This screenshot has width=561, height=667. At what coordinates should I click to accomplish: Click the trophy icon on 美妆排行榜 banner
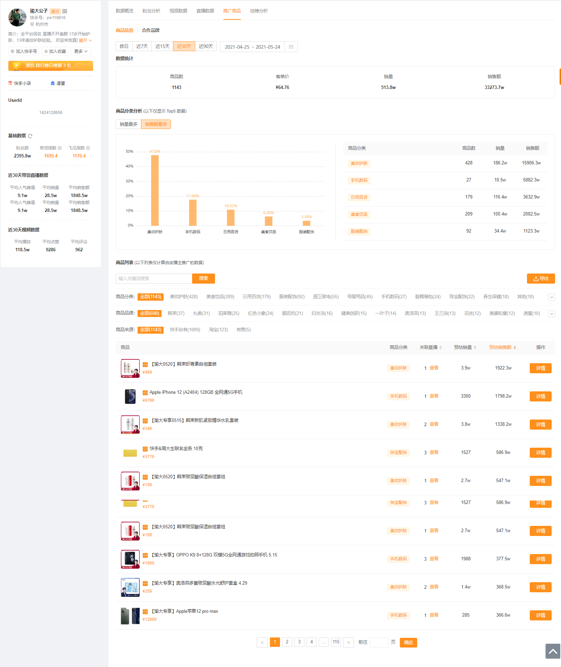(x=16, y=66)
